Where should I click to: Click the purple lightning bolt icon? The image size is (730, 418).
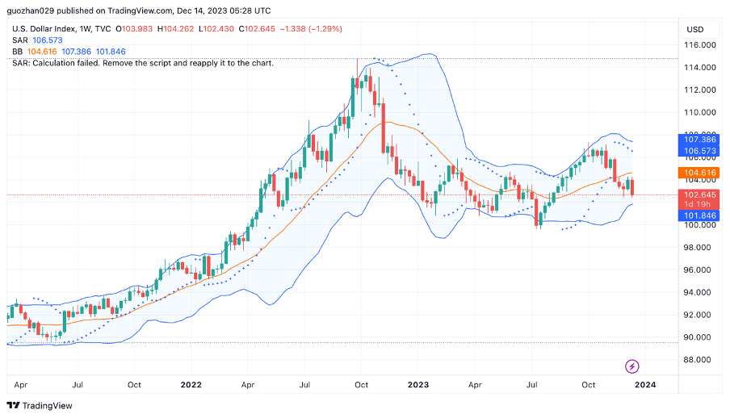[x=632, y=366]
